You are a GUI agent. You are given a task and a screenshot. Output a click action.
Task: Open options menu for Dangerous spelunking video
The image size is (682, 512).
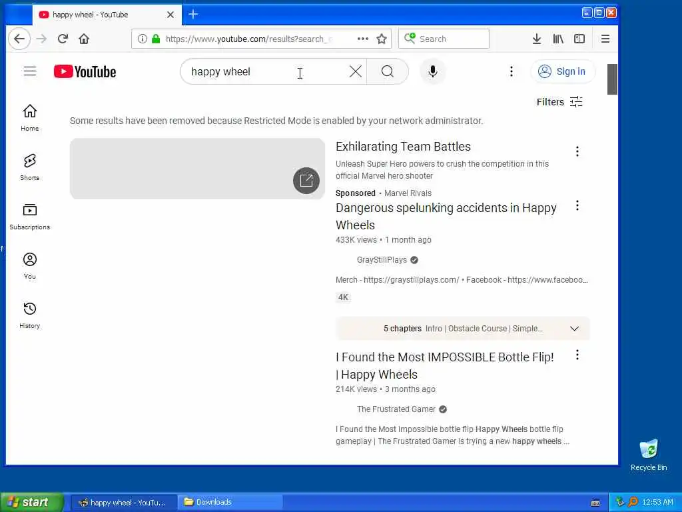(577, 205)
